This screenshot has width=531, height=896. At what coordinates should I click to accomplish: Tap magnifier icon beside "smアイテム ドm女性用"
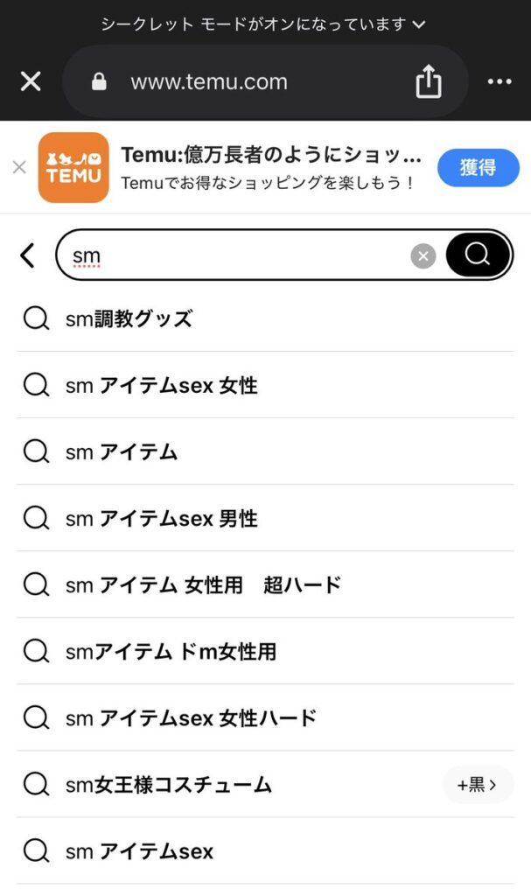pyautogui.click(x=36, y=651)
